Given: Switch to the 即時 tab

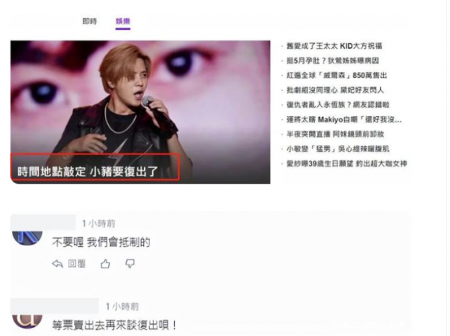Looking at the screenshot, I should coord(90,21).
